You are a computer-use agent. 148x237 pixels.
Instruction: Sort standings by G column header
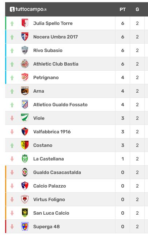(137, 10)
